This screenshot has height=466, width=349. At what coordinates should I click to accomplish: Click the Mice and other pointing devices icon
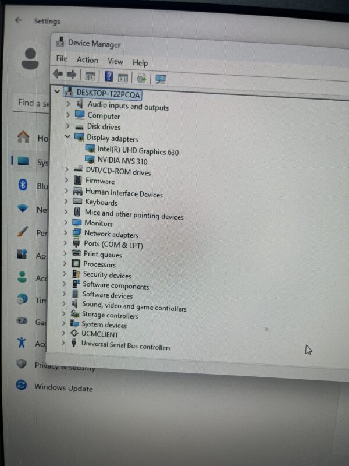tap(77, 212)
